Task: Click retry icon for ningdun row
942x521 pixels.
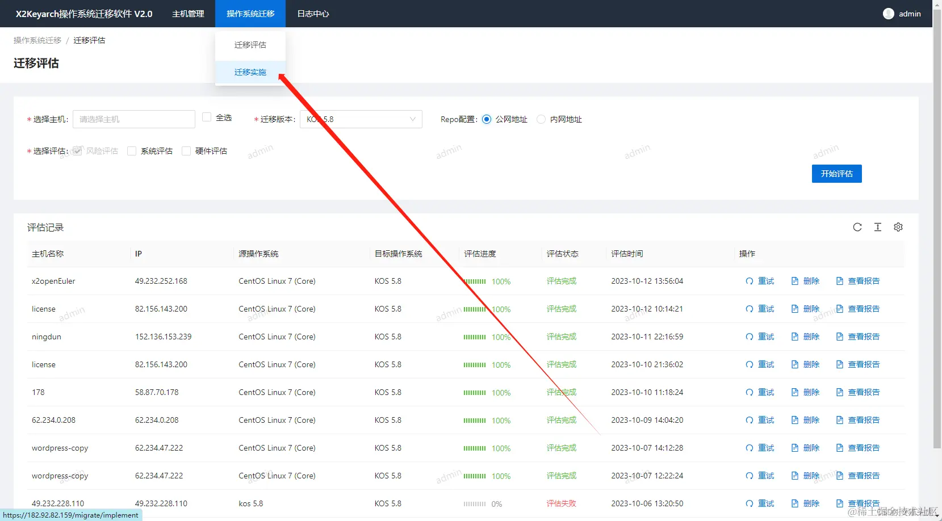Action: (750, 337)
